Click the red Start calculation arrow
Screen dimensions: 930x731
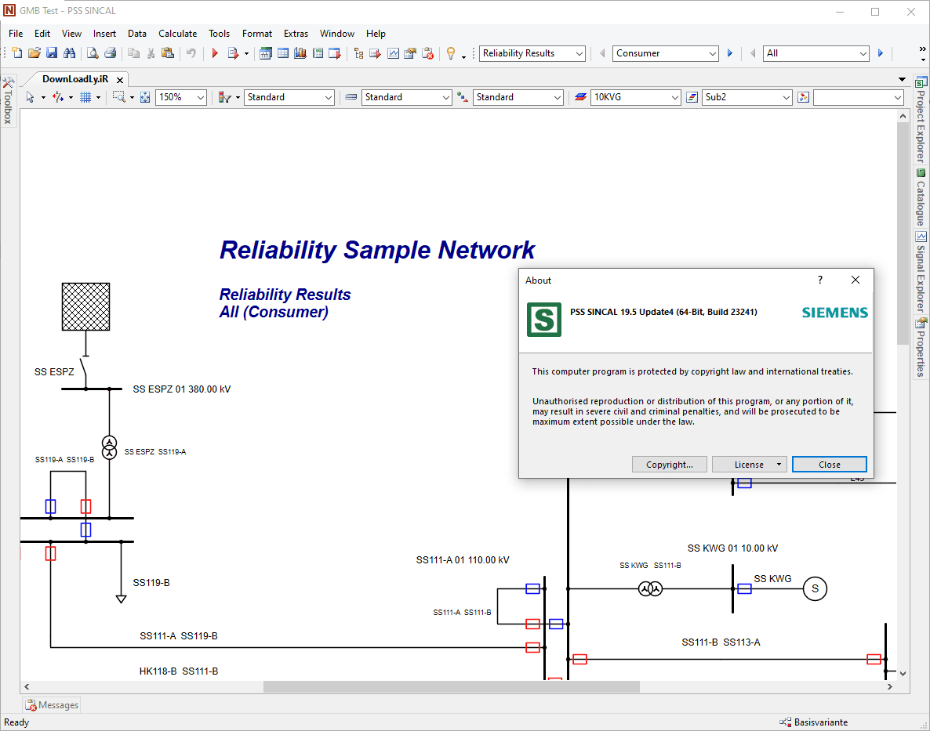pyautogui.click(x=214, y=53)
